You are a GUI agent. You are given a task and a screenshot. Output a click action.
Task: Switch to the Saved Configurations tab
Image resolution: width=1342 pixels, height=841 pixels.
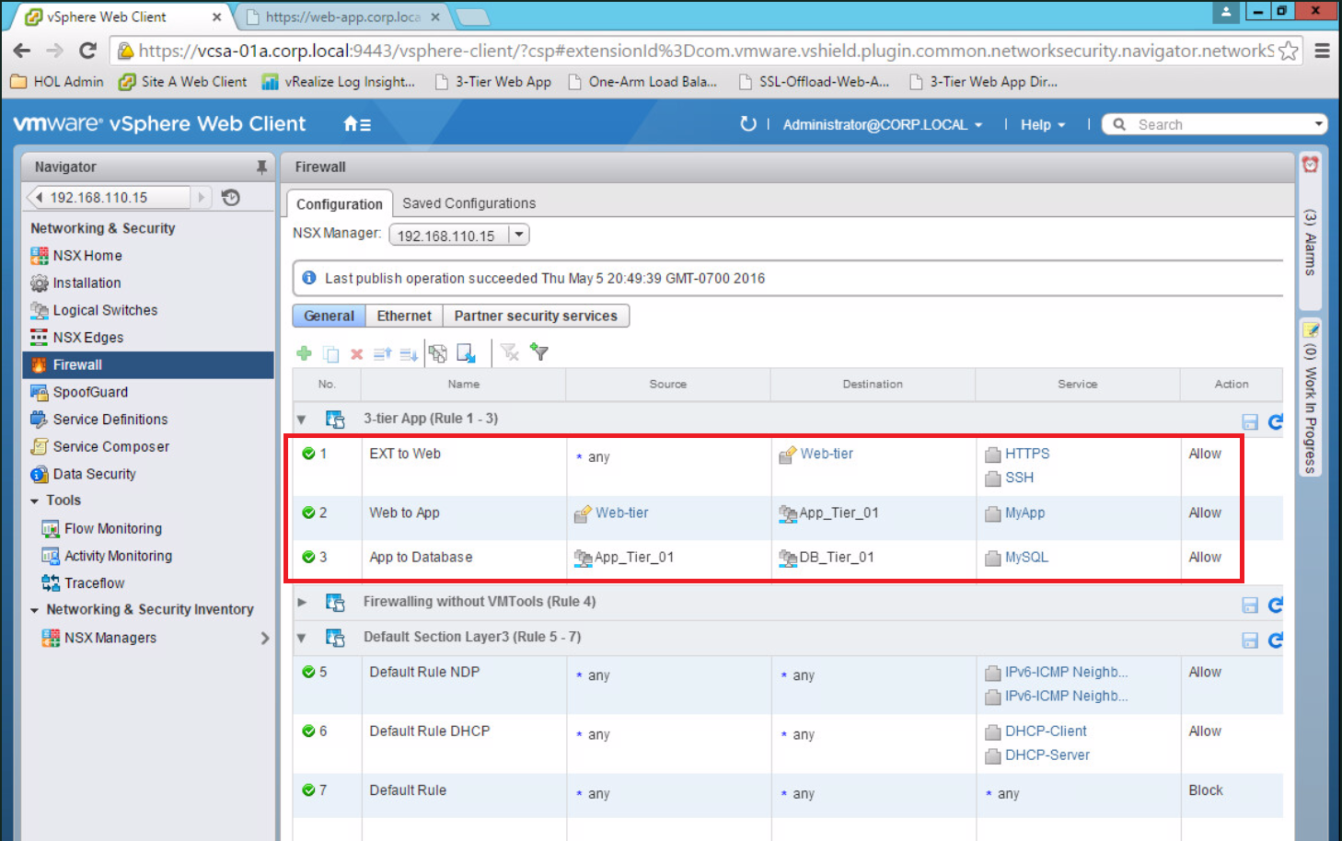pos(469,203)
